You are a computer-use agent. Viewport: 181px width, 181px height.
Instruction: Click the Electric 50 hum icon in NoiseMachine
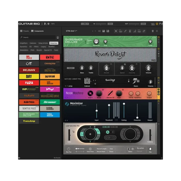click(110, 93)
